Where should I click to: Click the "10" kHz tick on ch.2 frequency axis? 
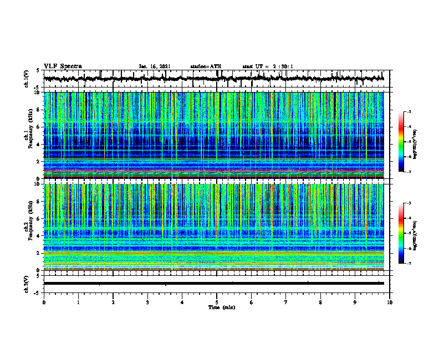pos(38,184)
